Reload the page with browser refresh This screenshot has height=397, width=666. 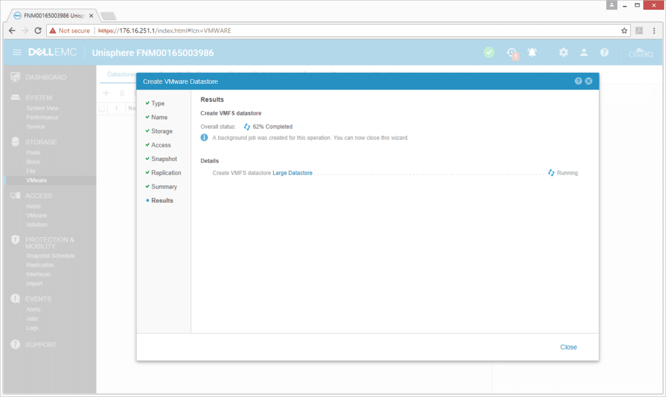[38, 31]
